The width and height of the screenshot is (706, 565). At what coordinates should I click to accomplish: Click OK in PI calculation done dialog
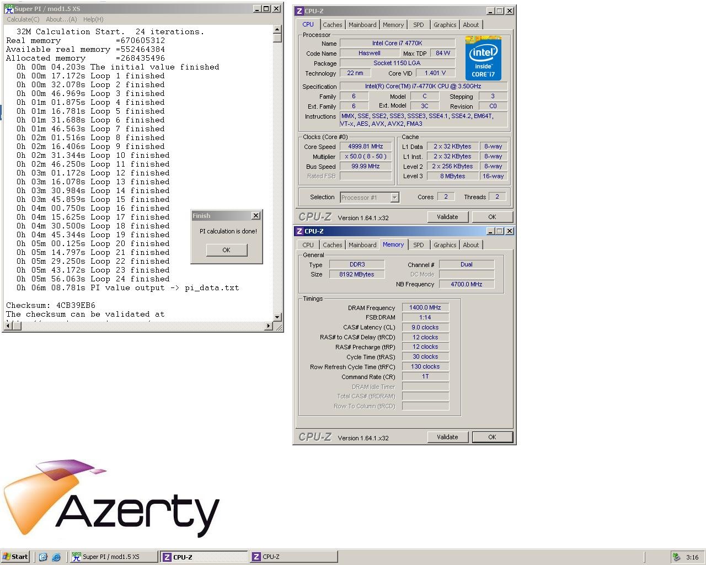tap(226, 250)
